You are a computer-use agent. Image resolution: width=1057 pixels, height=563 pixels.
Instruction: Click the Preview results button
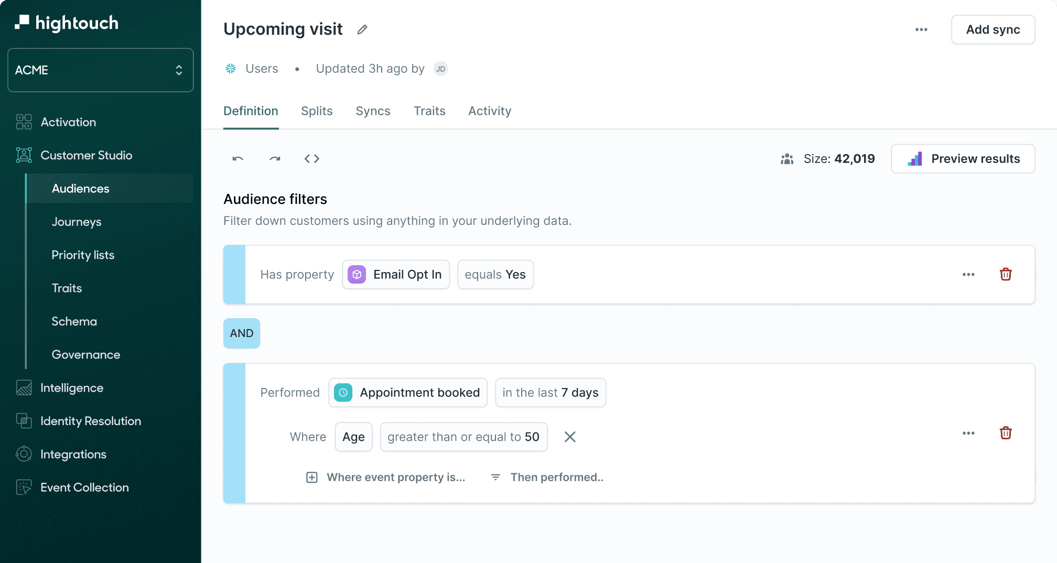[x=963, y=158]
